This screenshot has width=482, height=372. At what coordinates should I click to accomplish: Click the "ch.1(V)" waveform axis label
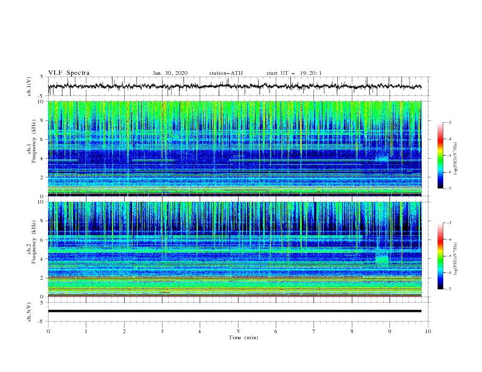click(29, 86)
